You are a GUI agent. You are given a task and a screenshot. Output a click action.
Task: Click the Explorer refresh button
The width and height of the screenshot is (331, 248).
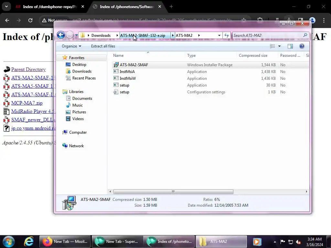[227, 36]
